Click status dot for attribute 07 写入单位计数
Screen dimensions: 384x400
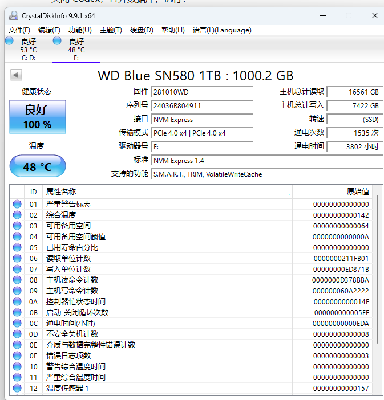click(x=17, y=269)
